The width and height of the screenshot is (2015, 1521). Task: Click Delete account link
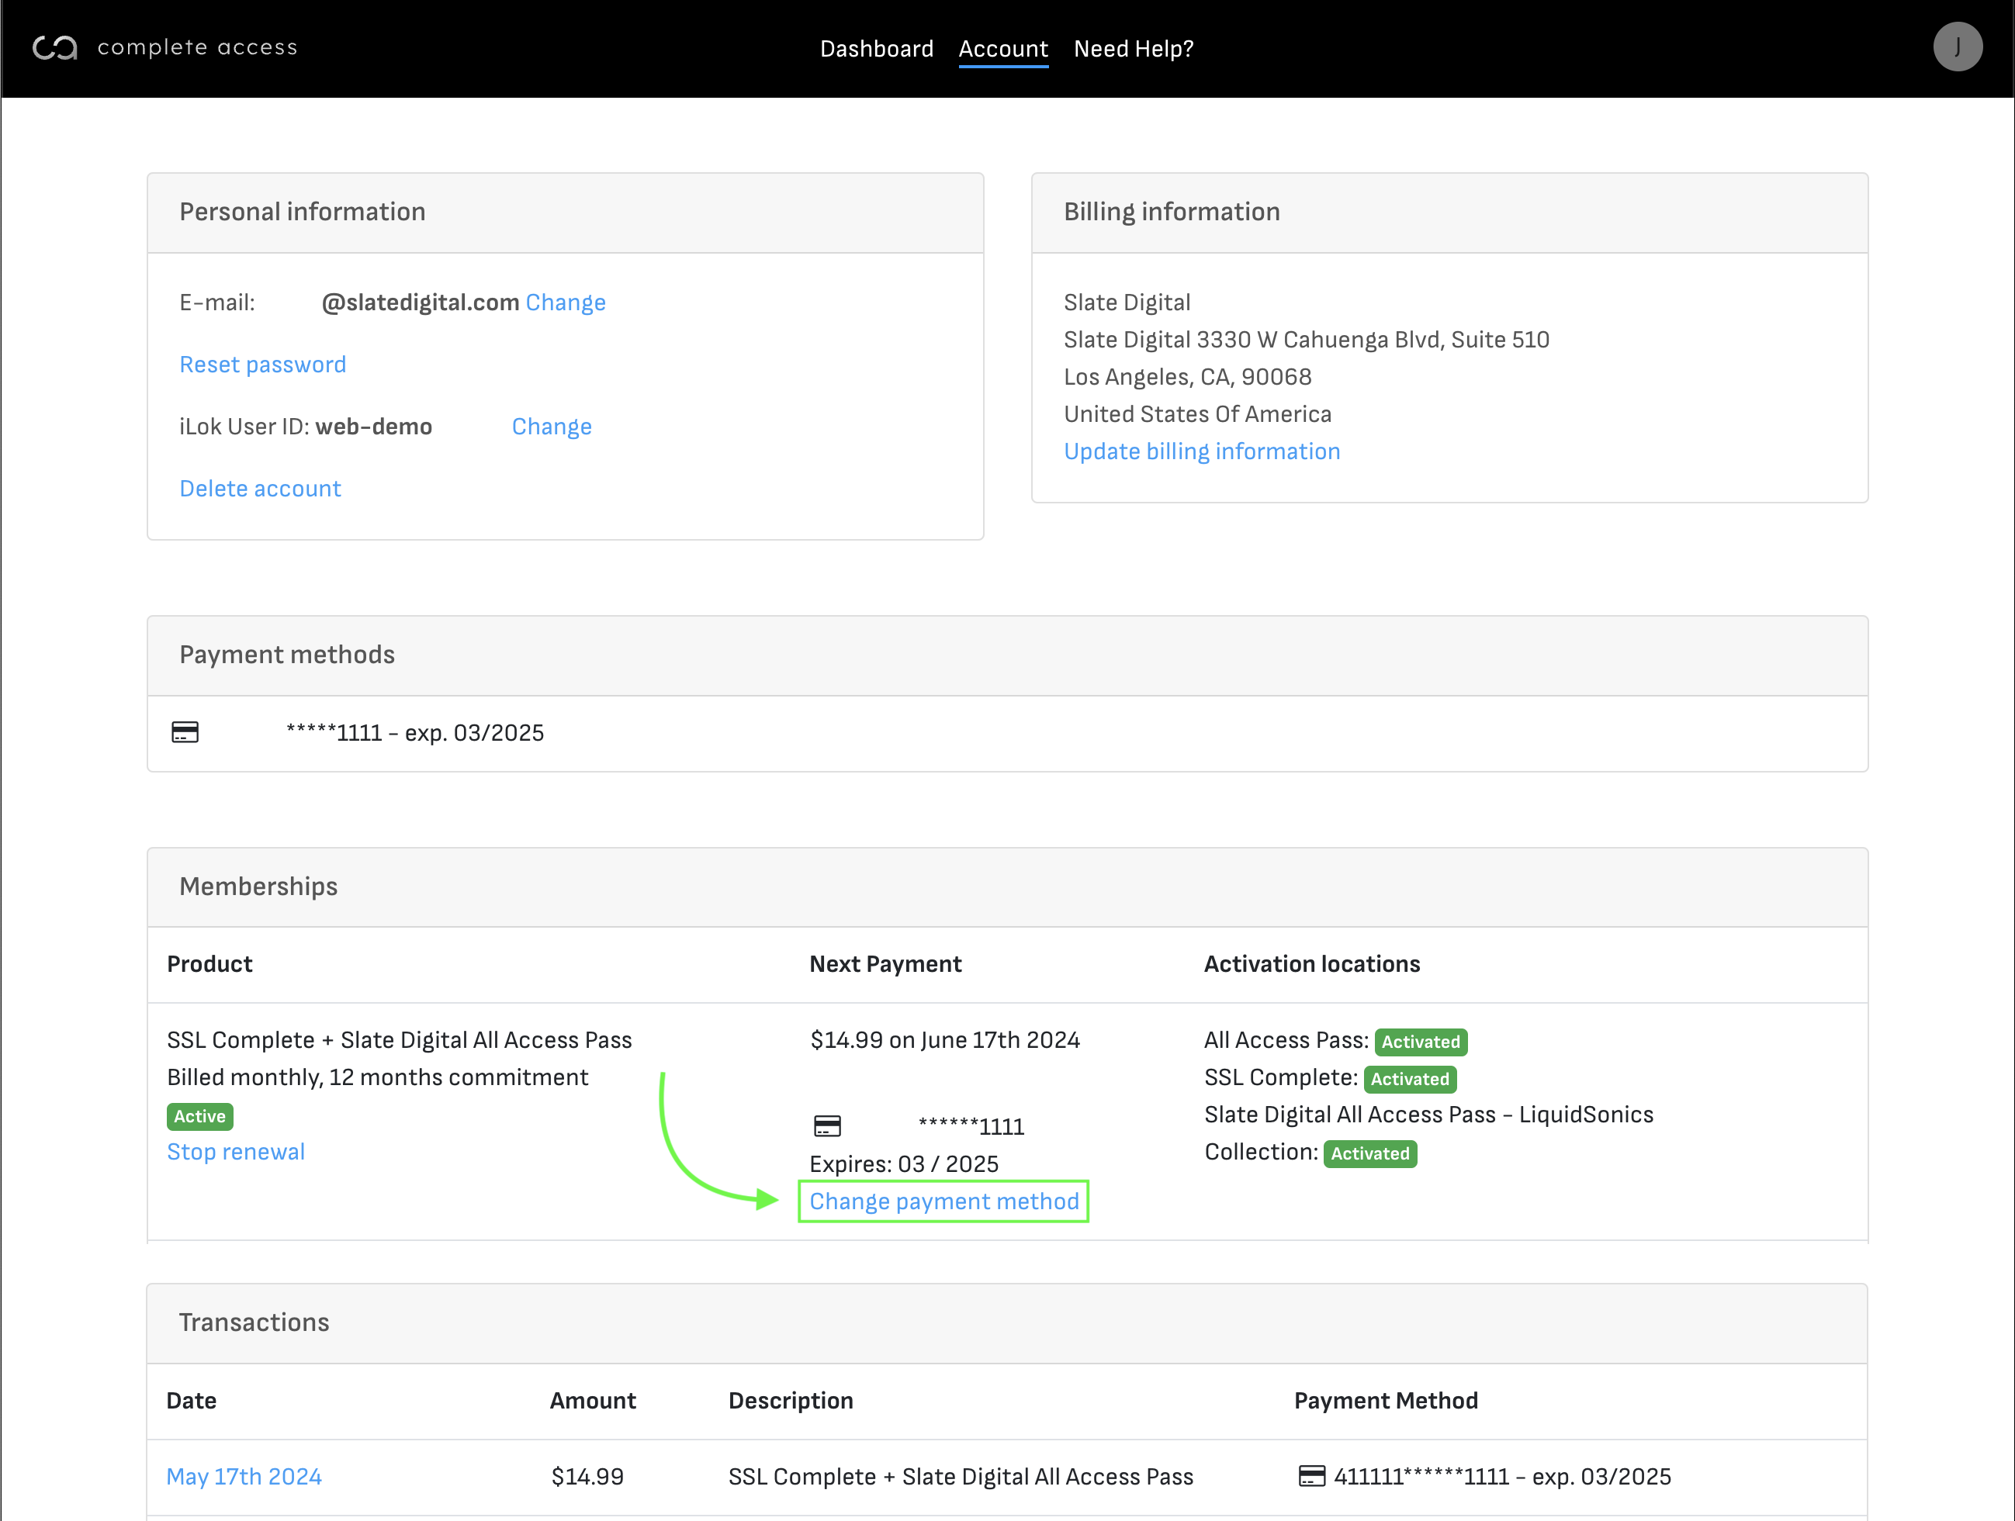[260, 488]
